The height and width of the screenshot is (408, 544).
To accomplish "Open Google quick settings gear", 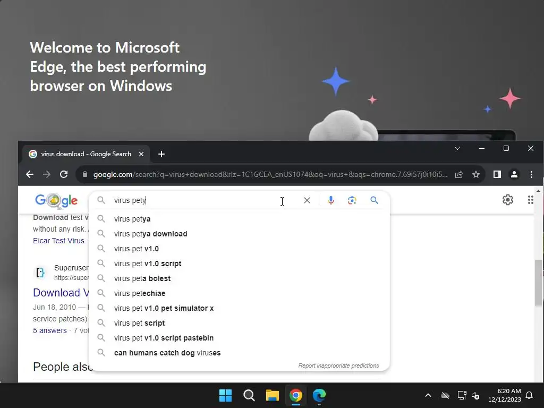I will [x=507, y=200].
